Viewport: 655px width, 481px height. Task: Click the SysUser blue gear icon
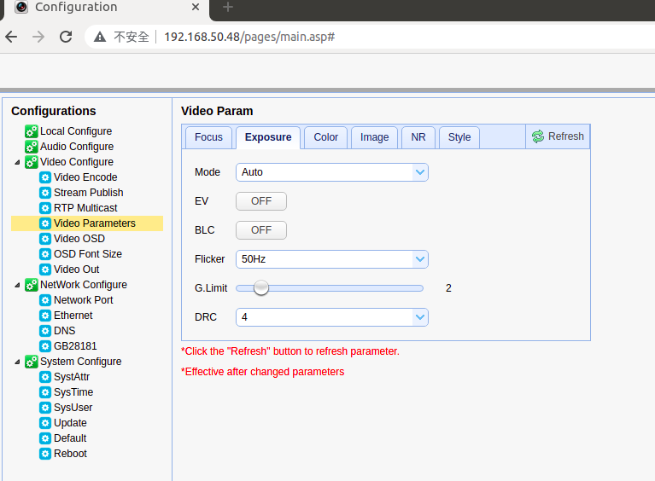pos(45,408)
